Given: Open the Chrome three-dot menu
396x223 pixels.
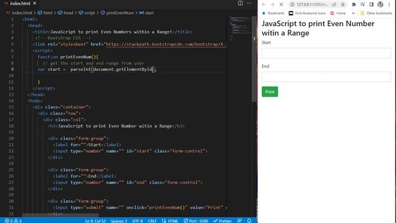Looking at the screenshot, I should tap(389, 4).
